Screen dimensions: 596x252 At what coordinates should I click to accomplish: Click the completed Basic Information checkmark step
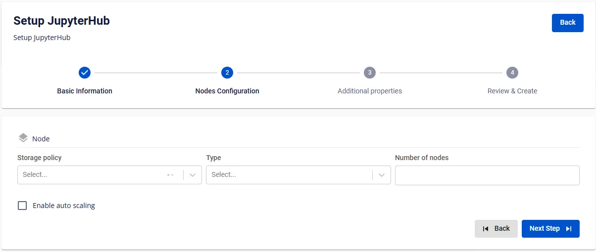85,73
